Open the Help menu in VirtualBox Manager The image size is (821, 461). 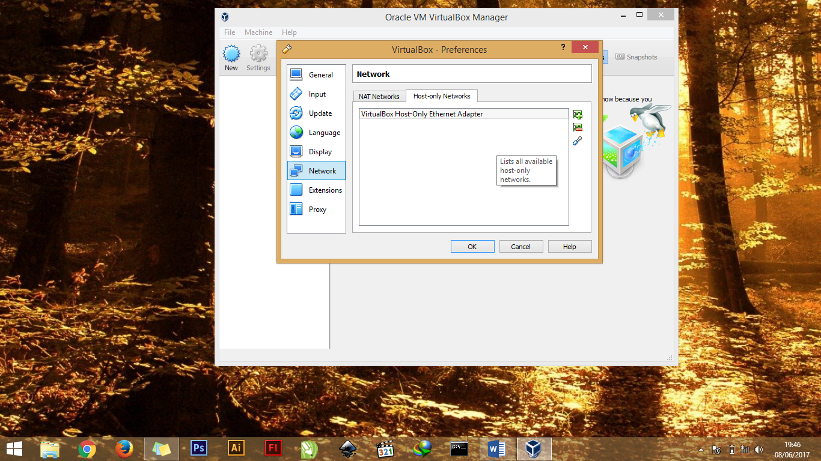pos(289,32)
